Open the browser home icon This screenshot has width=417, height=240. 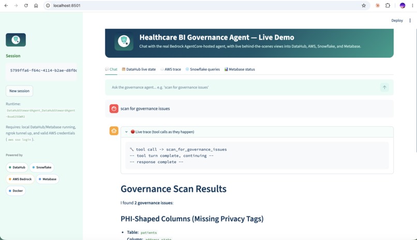pyautogui.click(x=36, y=6)
